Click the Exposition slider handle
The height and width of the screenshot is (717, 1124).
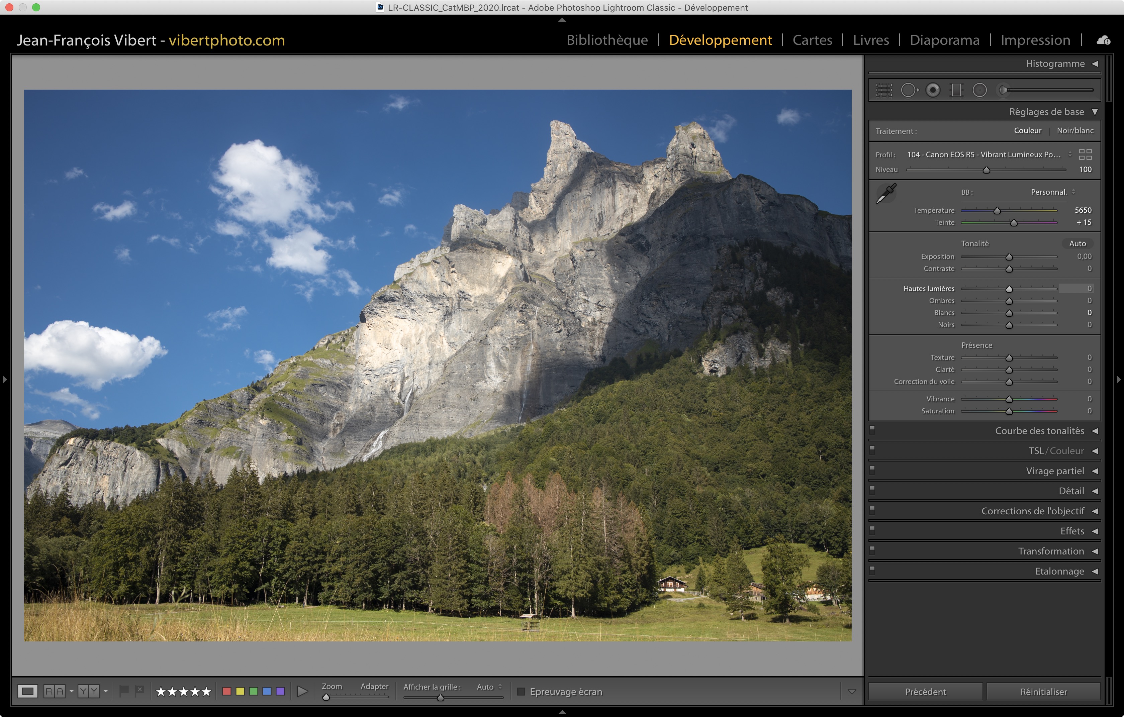(1009, 257)
